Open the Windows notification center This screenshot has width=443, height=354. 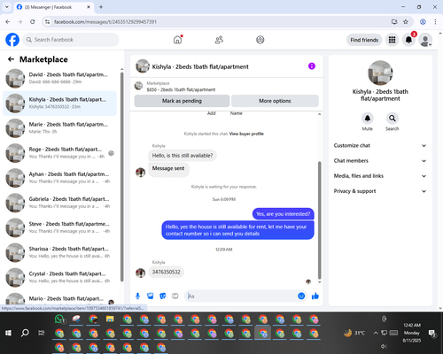click(x=432, y=333)
